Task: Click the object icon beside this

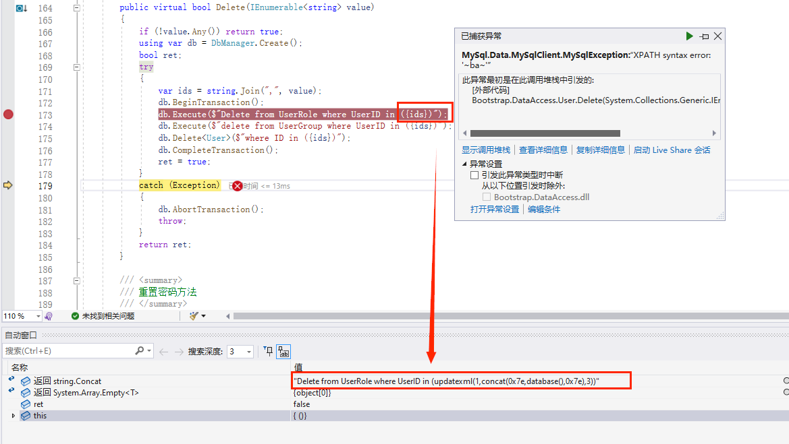Action: click(x=26, y=416)
